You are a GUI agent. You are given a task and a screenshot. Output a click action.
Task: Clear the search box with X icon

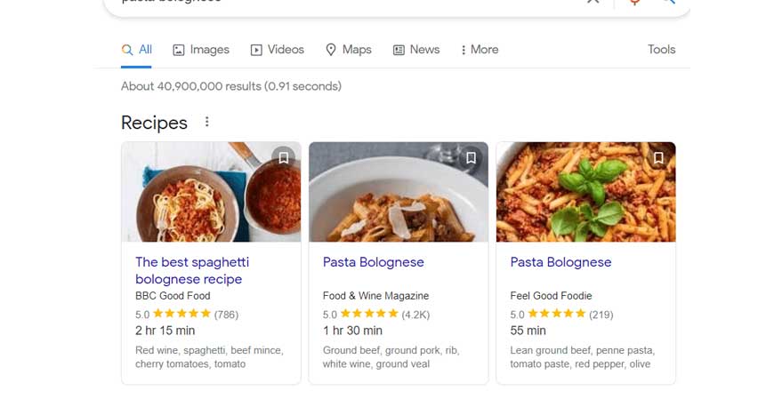[593, 2]
